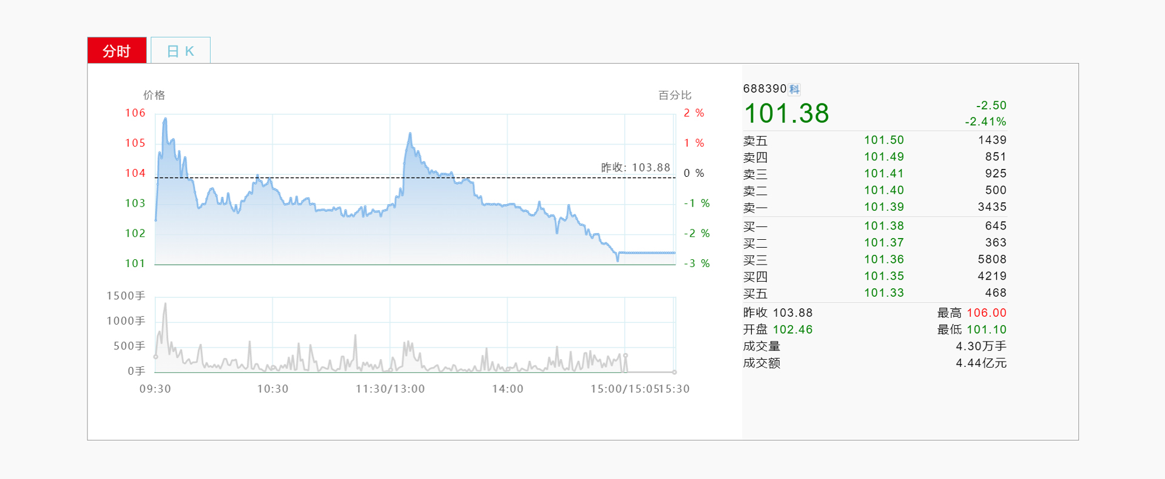This screenshot has width=1165, height=479.
Task: Select the 最高 value 106.00
Action: [987, 313]
